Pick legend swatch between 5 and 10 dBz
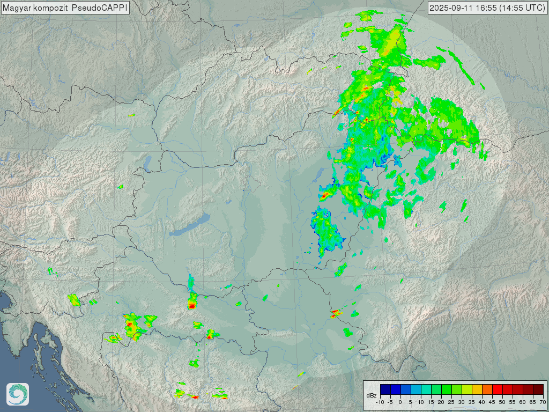The width and height of the screenshot is (549, 412). pyautogui.click(x=416, y=389)
